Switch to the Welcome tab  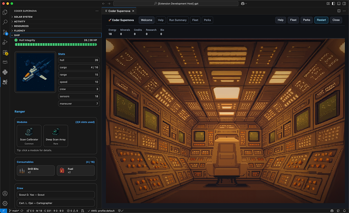(x=147, y=20)
